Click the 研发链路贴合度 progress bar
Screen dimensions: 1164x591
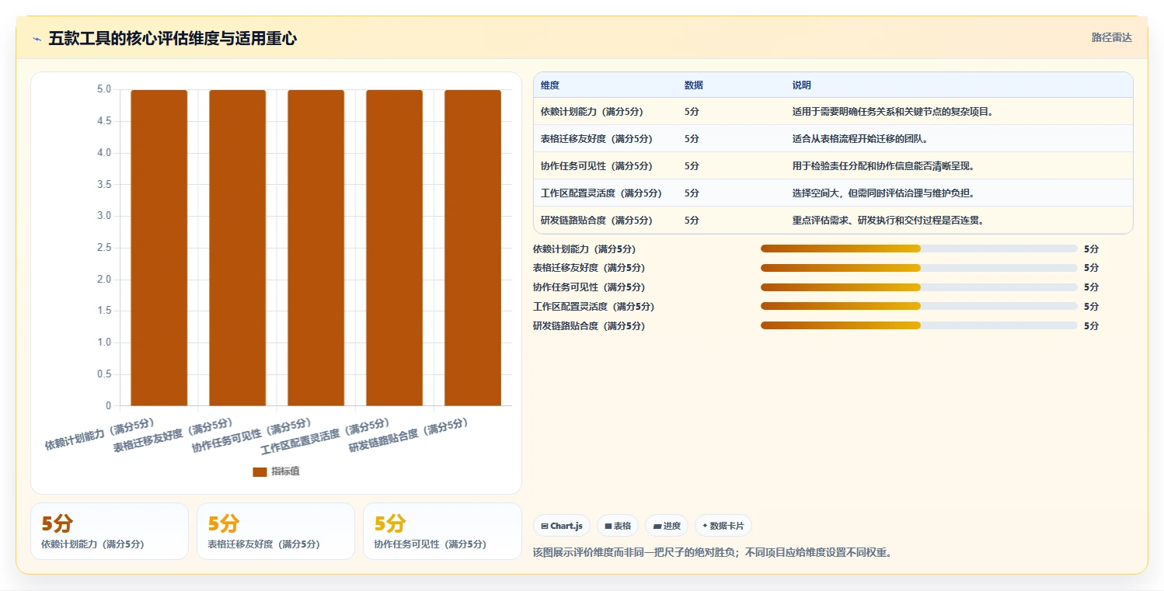[x=918, y=325]
